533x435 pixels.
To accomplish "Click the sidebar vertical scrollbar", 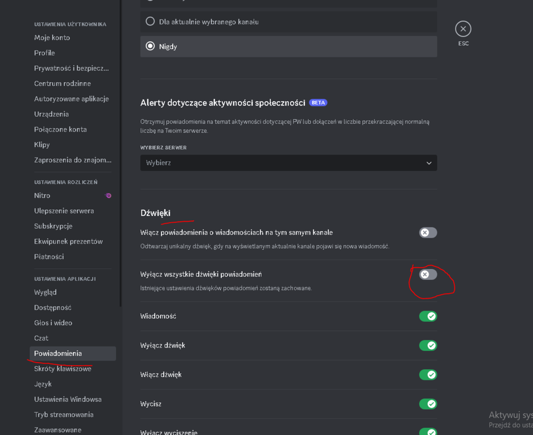I will tap(120, 153).
